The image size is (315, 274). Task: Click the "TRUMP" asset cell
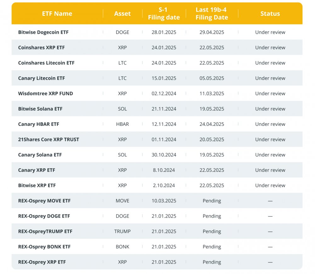[122, 231]
